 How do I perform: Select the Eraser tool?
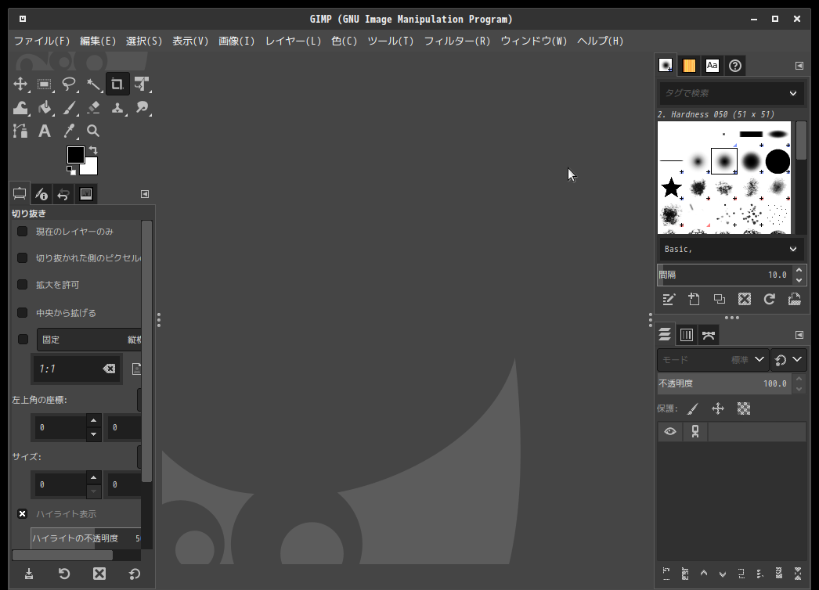point(93,107)
